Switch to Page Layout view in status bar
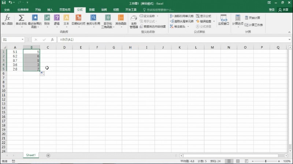This screenshot has width=293, height=164. click(238, 161)
